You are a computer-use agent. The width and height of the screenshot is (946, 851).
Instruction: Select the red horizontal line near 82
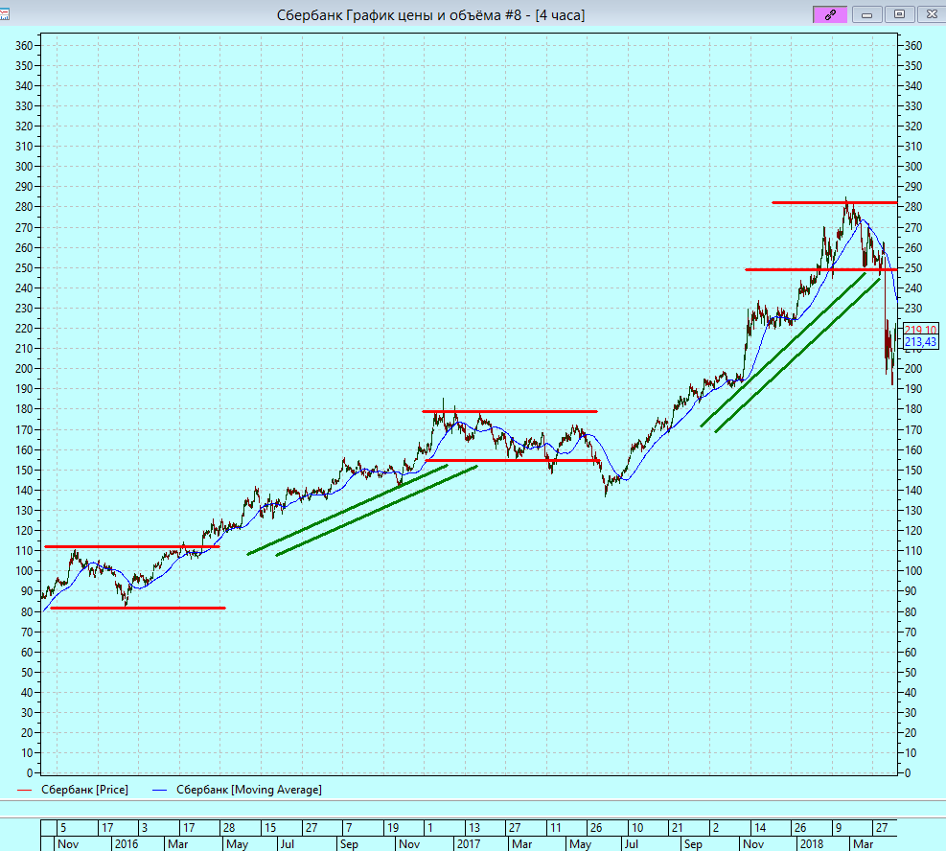(x=138, y=608)
